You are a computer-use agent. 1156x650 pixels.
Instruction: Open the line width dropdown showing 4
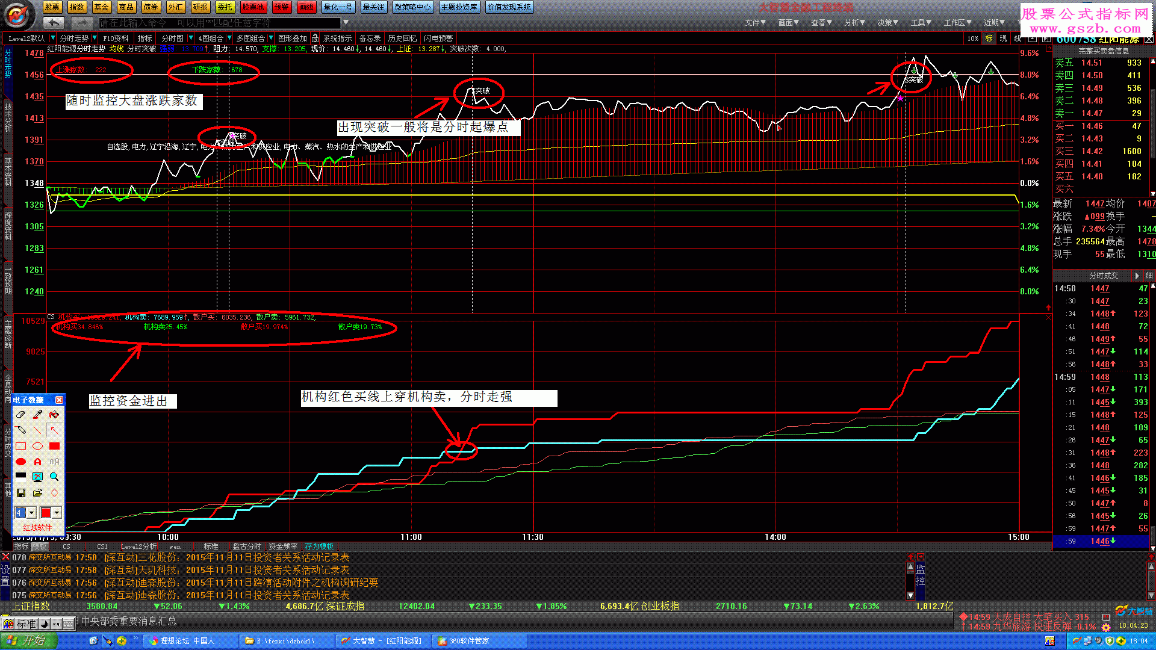[31, 513]
